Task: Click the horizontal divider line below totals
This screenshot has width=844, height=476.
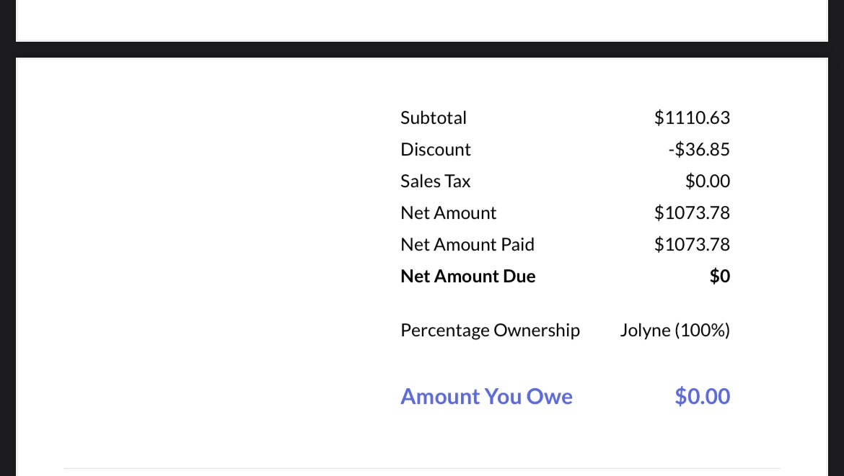Action: point(421,469)
